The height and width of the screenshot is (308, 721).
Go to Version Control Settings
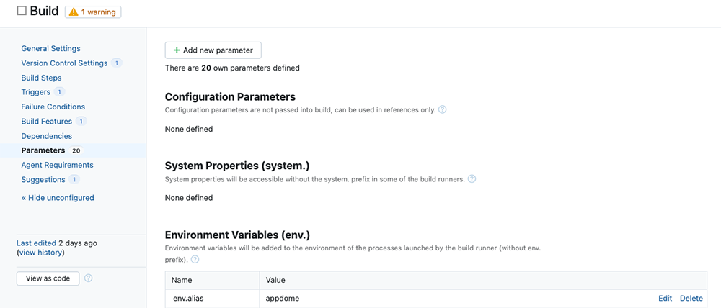pos(64,63)
